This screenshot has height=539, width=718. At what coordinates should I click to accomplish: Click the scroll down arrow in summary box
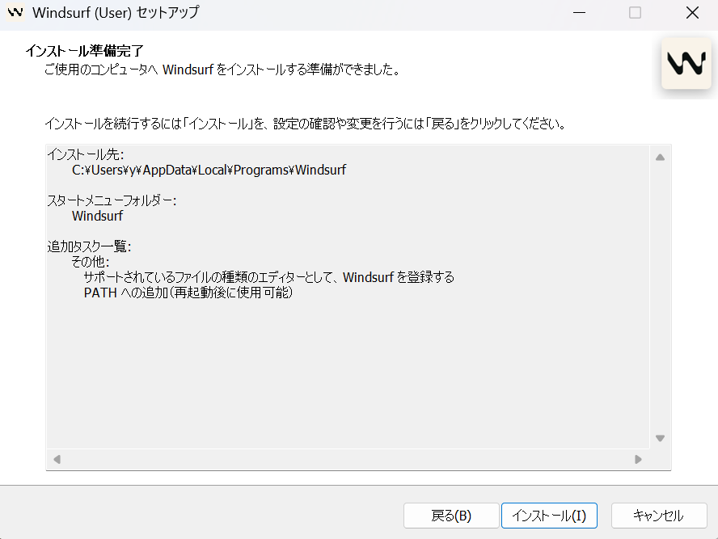(660, 438)
